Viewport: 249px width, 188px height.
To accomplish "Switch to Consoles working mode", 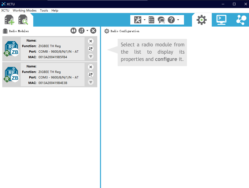I will click(221, 20).
